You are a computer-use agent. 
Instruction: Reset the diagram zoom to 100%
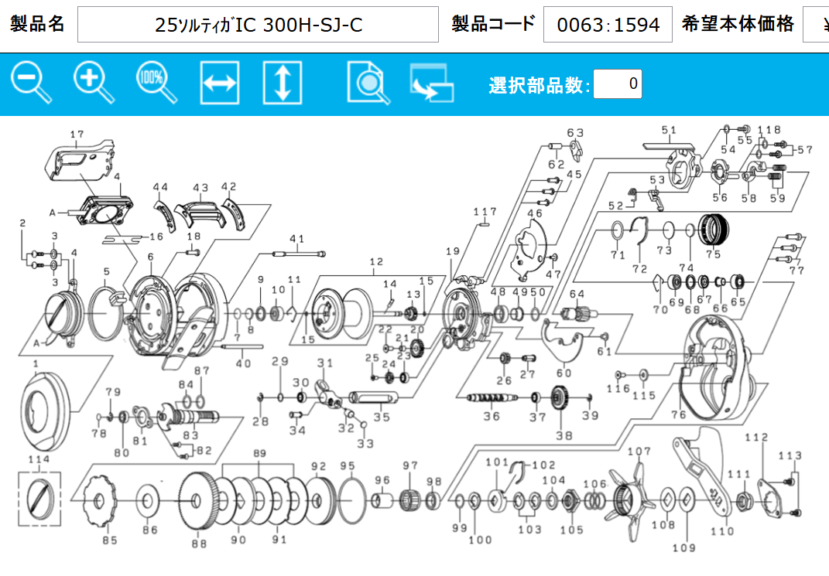[x=156, y=83]
